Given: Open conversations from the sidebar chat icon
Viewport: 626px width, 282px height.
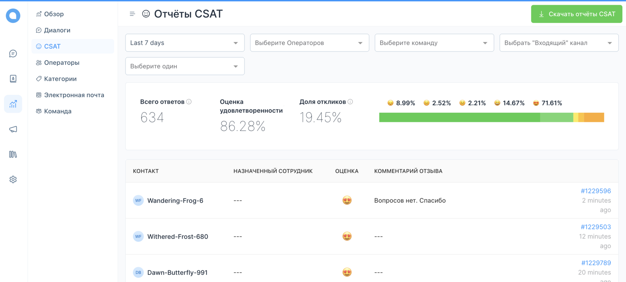Looking at the screenshot, I should 13,54.
